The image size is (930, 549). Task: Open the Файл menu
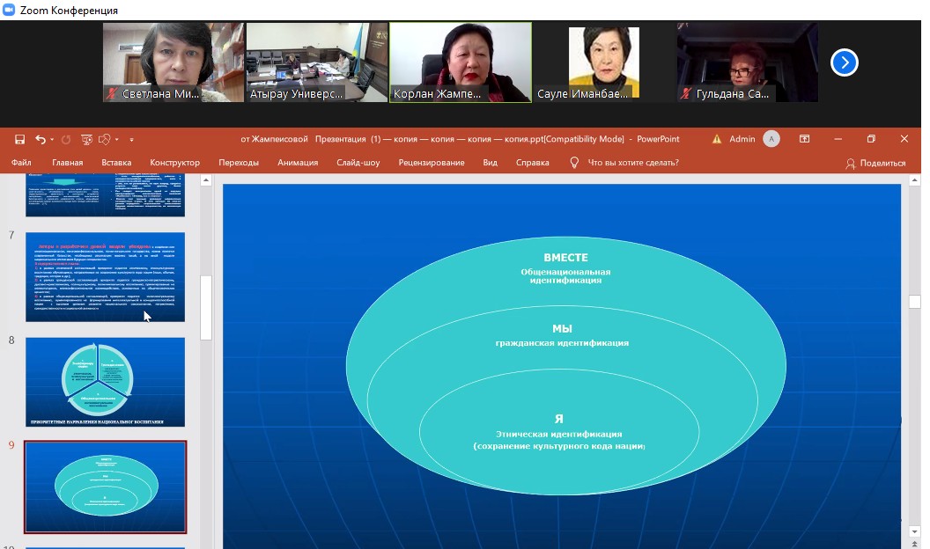click(x=21, y=162)
